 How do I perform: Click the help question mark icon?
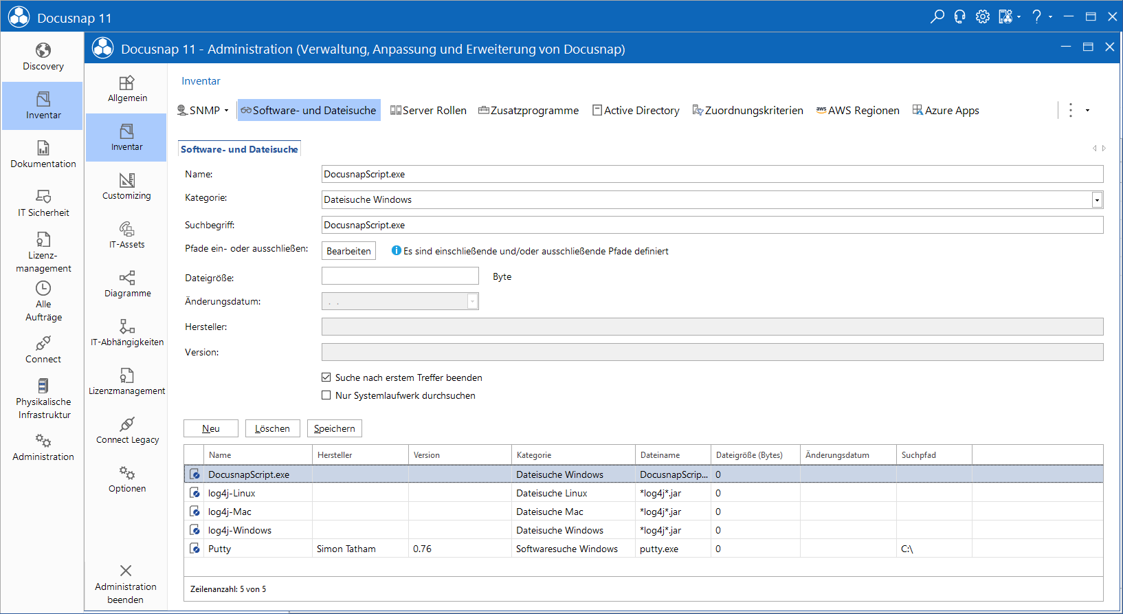tap(1036, 17)
